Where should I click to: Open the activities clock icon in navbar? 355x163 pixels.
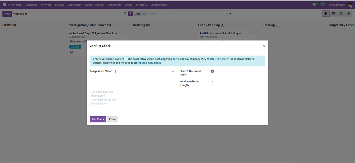click(322, 5)
